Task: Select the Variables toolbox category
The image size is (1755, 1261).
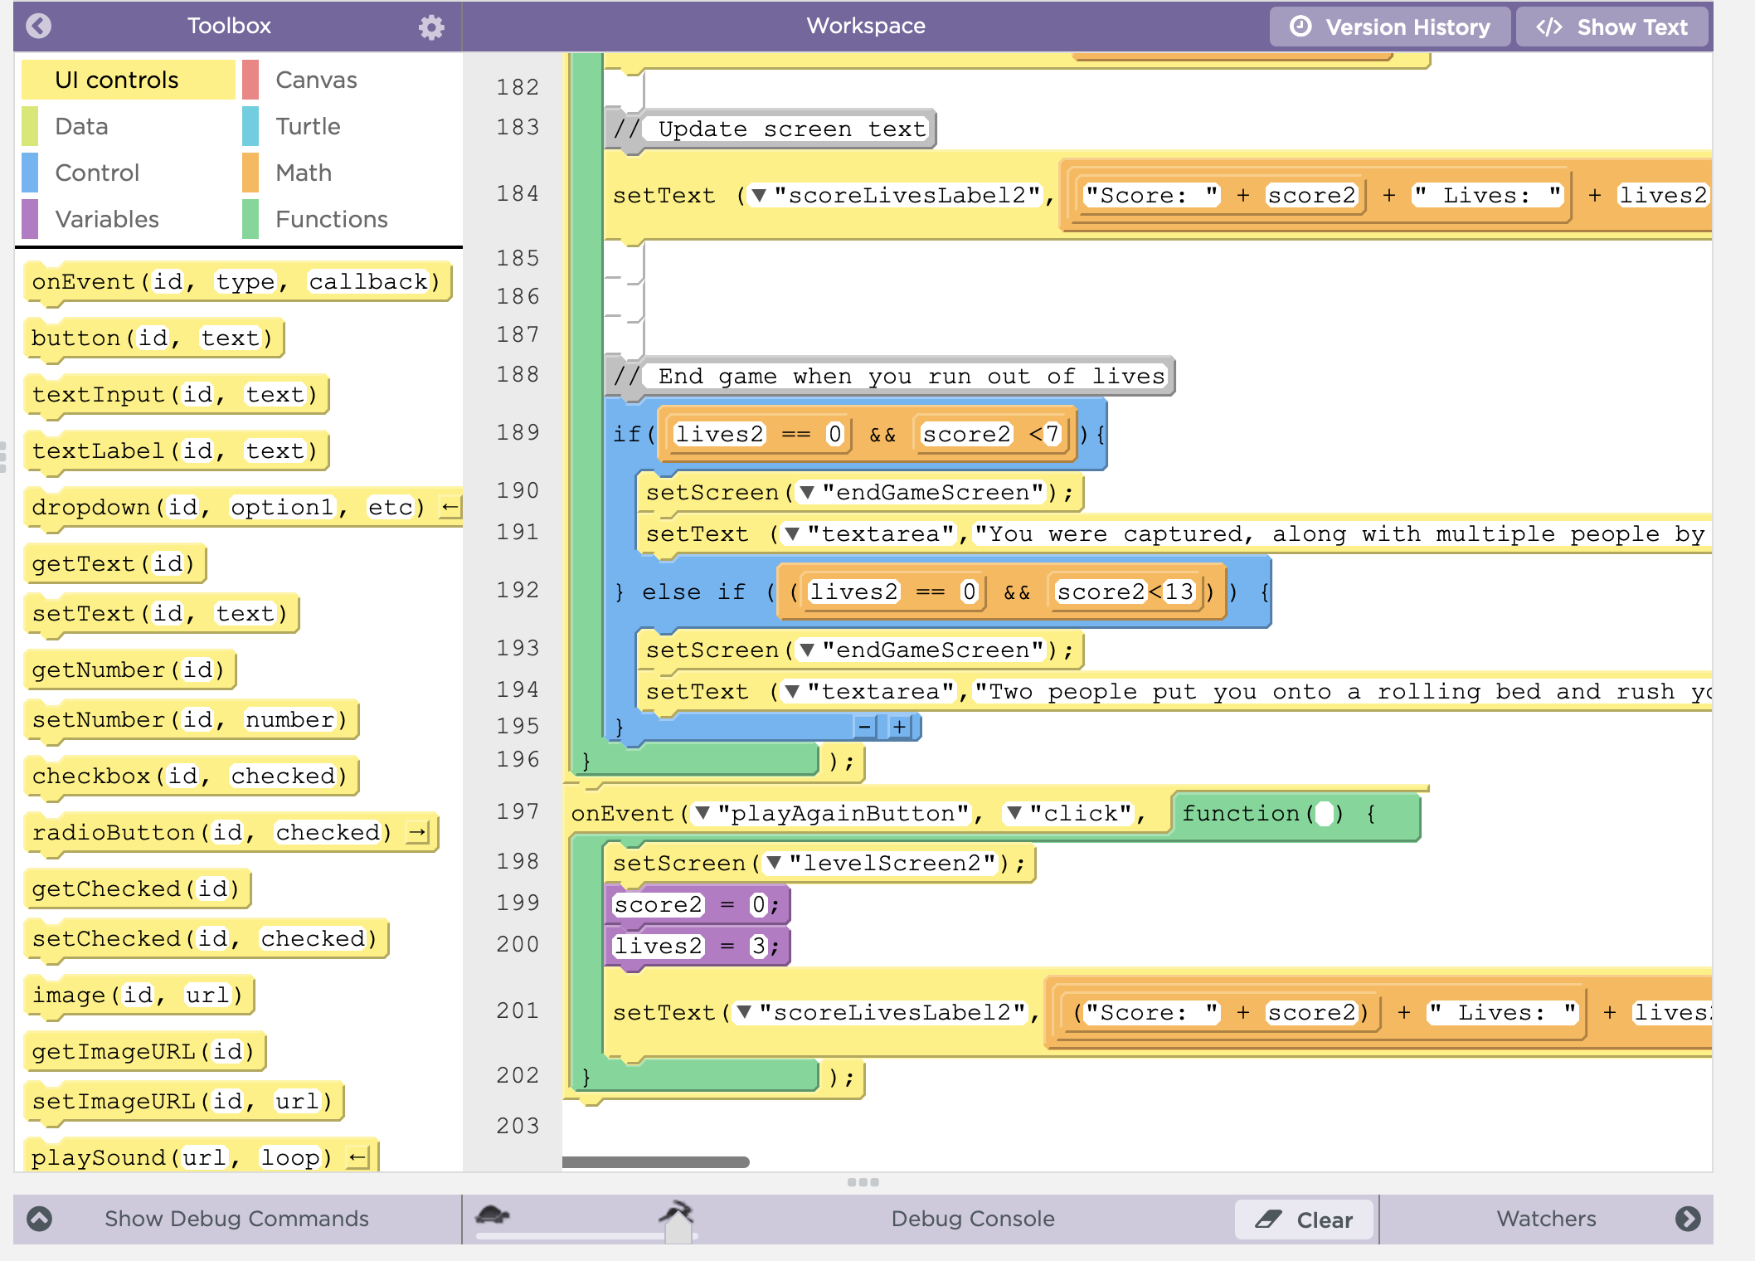Action: 106,219
